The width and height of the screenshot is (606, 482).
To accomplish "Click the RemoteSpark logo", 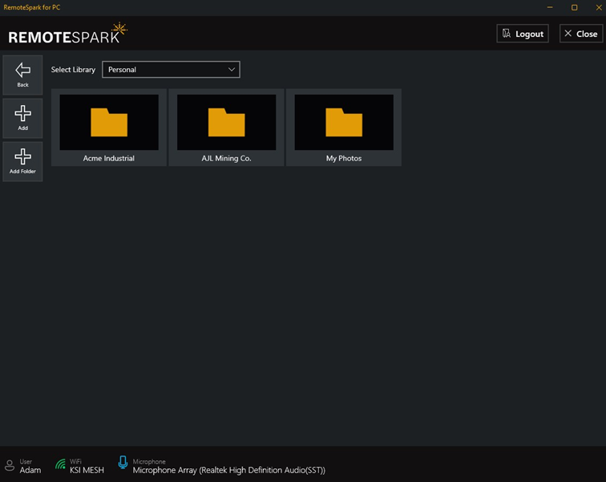I will coord(67,34).
